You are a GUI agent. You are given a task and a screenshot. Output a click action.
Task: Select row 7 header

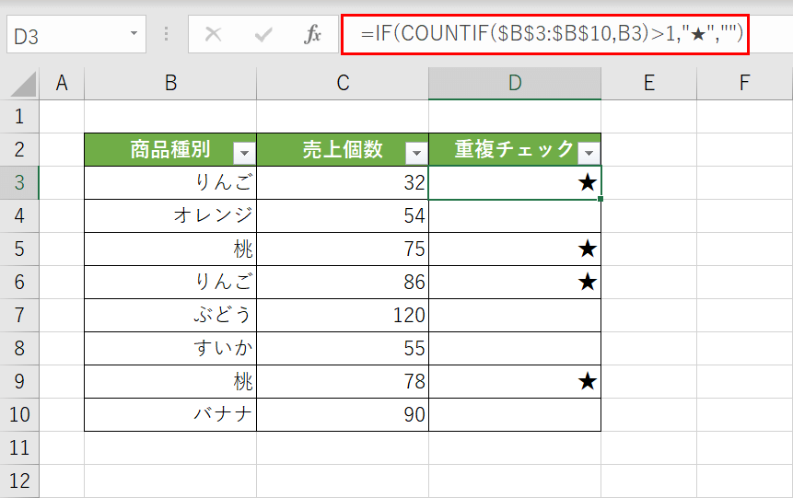click(19, 315)
